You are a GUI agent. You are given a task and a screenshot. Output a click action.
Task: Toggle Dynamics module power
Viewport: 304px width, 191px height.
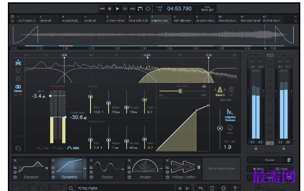tap(53, 177)
